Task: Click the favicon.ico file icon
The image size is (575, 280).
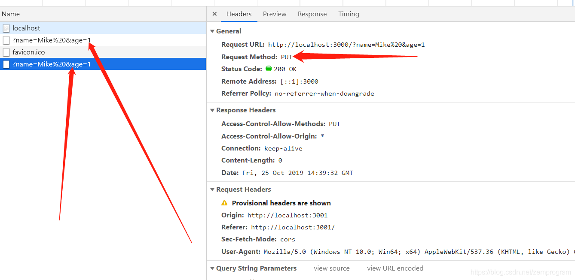Action: (6, 52)
